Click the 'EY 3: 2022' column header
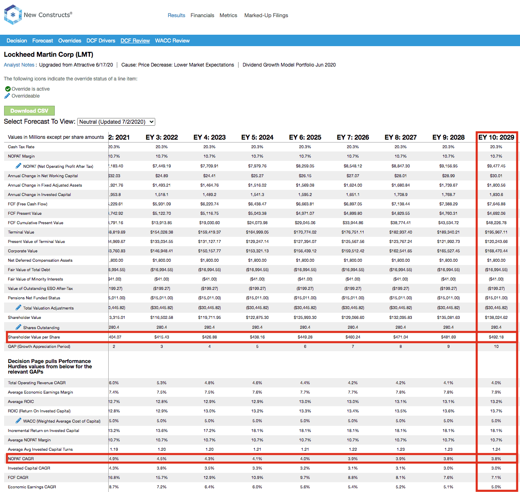Viewport: 520px width, 492px height. [162, 137]
